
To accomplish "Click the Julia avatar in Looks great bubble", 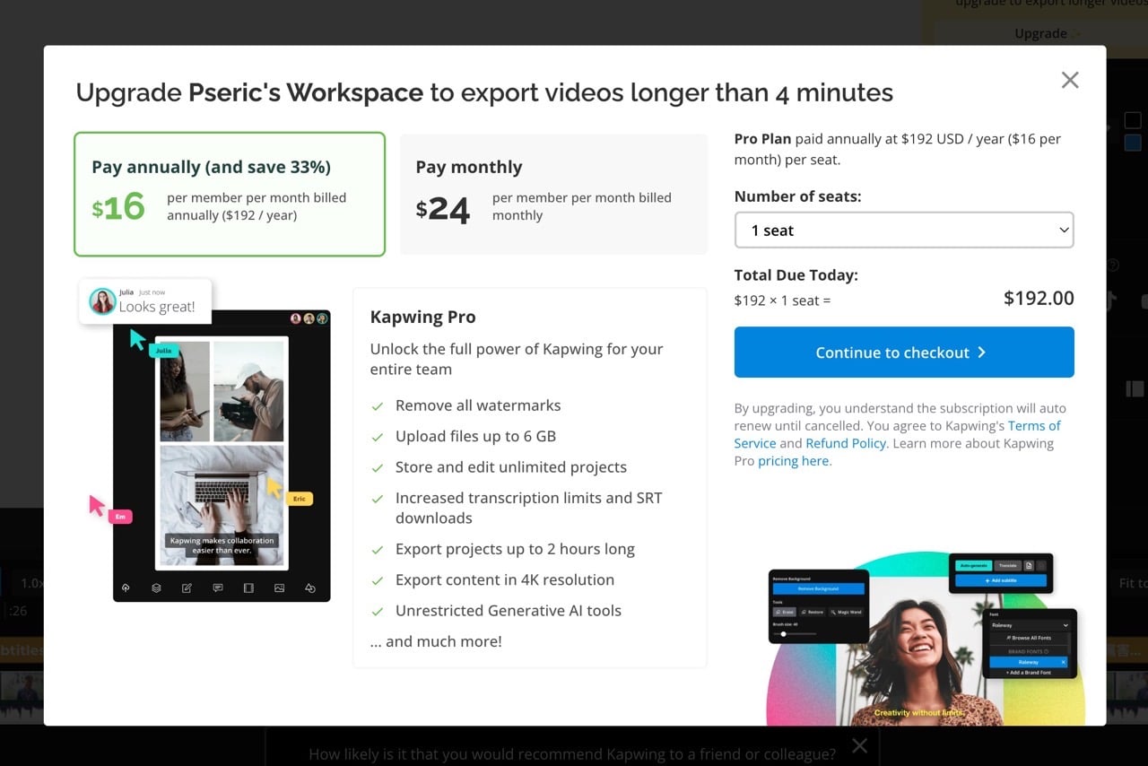I will point(102,301).
